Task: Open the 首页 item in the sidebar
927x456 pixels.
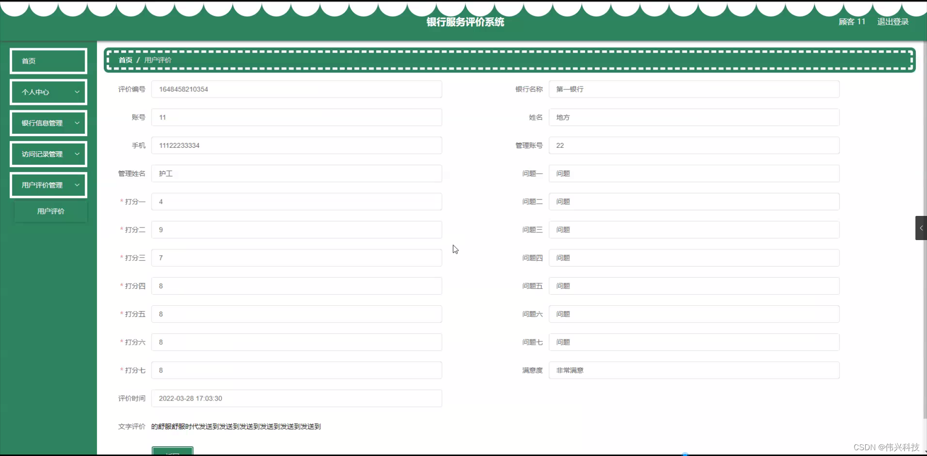Action: pyautogui.click(x=48, y=61)
